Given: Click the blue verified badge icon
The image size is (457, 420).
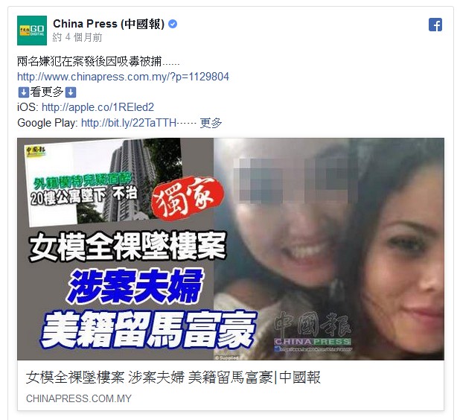Looking at the screenshot, I should 173,24.
